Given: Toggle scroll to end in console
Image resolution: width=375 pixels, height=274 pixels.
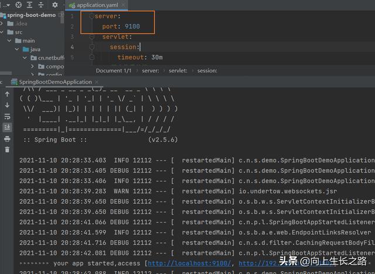Looking at the screenshot, I should pyautogui.click(x=7, y=127).
